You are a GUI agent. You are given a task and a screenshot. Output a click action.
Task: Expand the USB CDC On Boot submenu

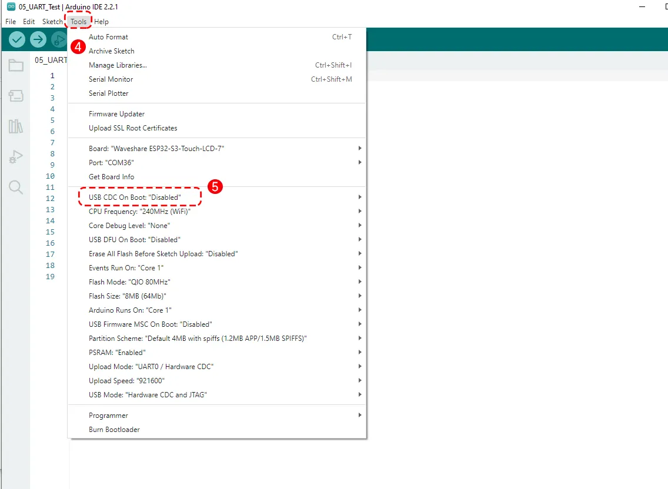[x=135, y=197]
